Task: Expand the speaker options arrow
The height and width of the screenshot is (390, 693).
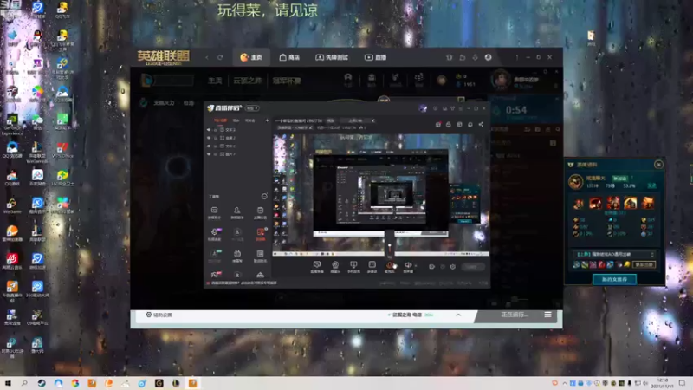Action: click(x=416, y=266)
